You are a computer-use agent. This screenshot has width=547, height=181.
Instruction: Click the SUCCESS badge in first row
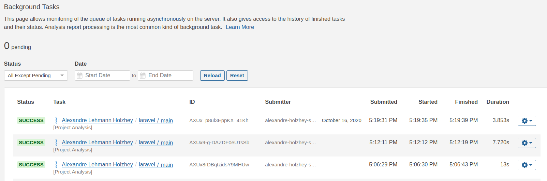pos(31,120)
